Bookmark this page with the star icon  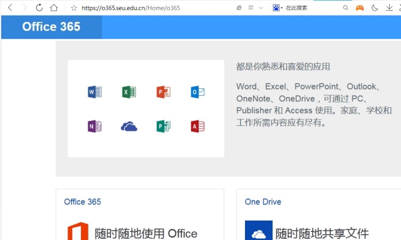pos(74,8)
